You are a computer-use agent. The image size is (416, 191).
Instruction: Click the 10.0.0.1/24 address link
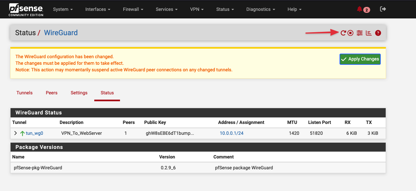[x=231, y=133]
